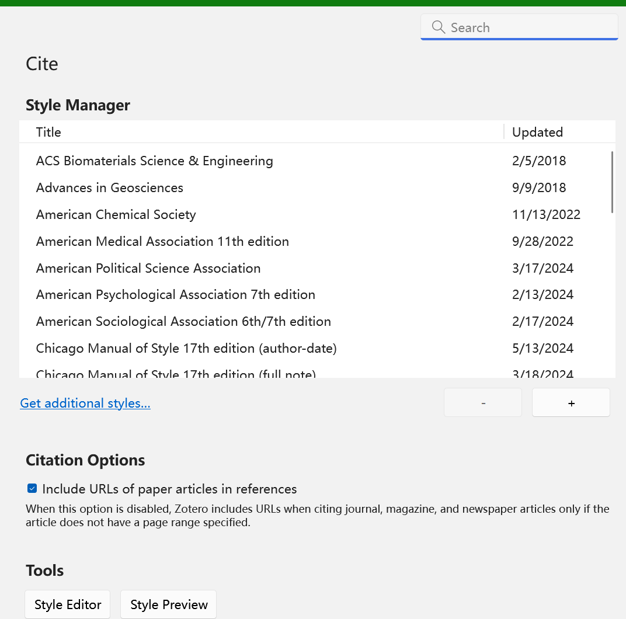Viewport: 626px width, 619px height.
Task: Click the 2/17/2024 updated date cell
Action: click(x=542, y=322)
